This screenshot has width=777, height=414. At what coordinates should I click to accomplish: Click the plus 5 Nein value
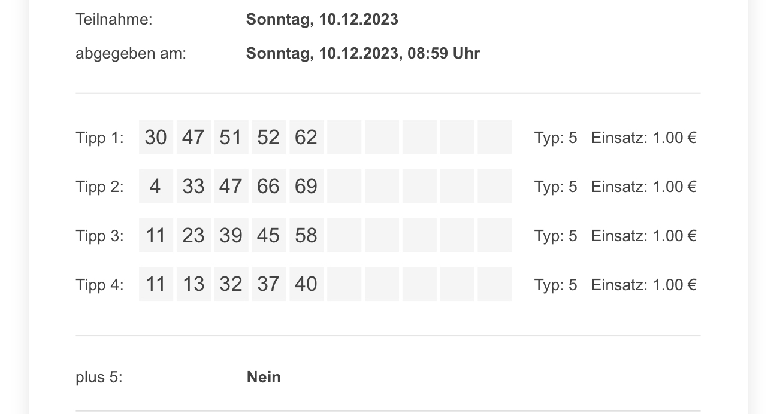pyautogui.click(x=264, y=377)
